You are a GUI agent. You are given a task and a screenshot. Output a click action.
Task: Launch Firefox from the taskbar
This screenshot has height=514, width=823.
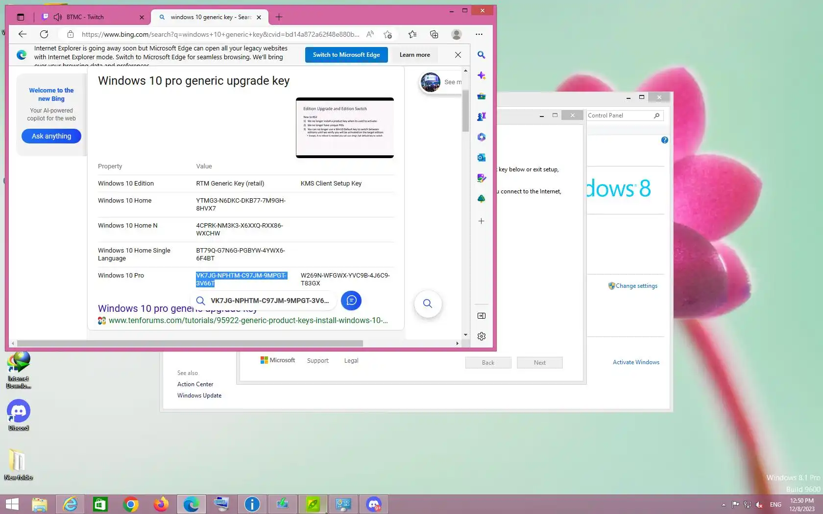coord(161,504)
